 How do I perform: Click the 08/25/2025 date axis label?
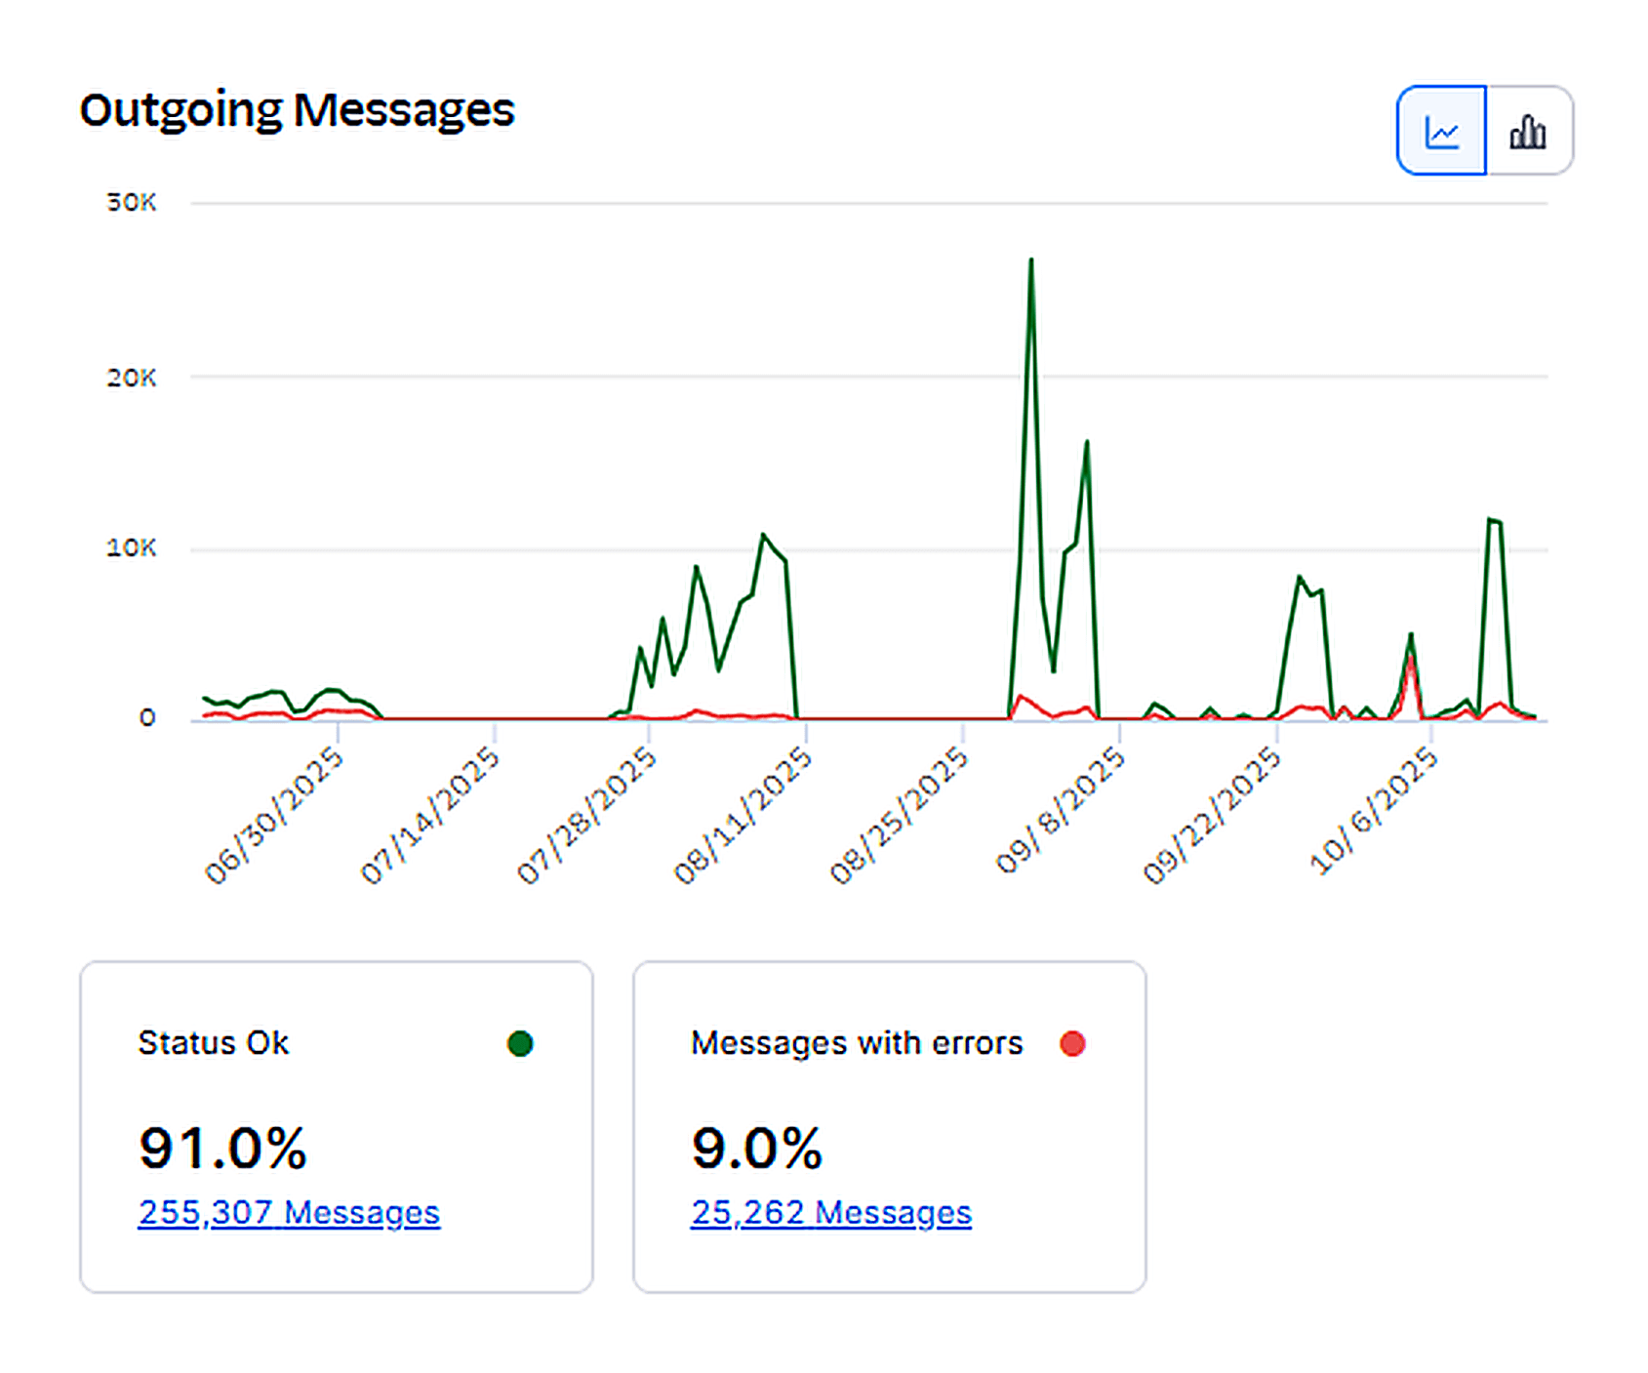coord(899,816)
